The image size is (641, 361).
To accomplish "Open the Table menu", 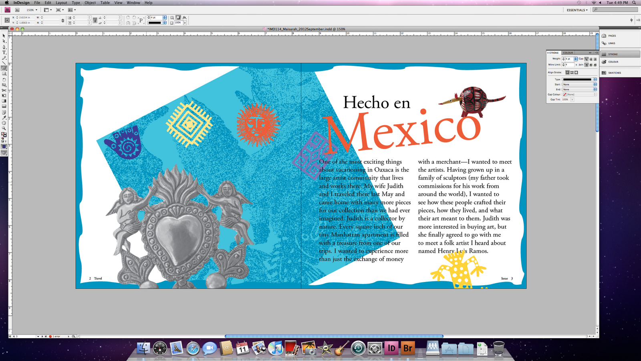I will 105,2.
